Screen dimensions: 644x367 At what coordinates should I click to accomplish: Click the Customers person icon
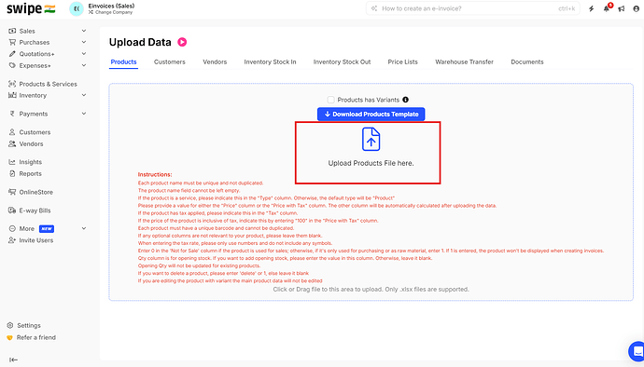(12, 132)
